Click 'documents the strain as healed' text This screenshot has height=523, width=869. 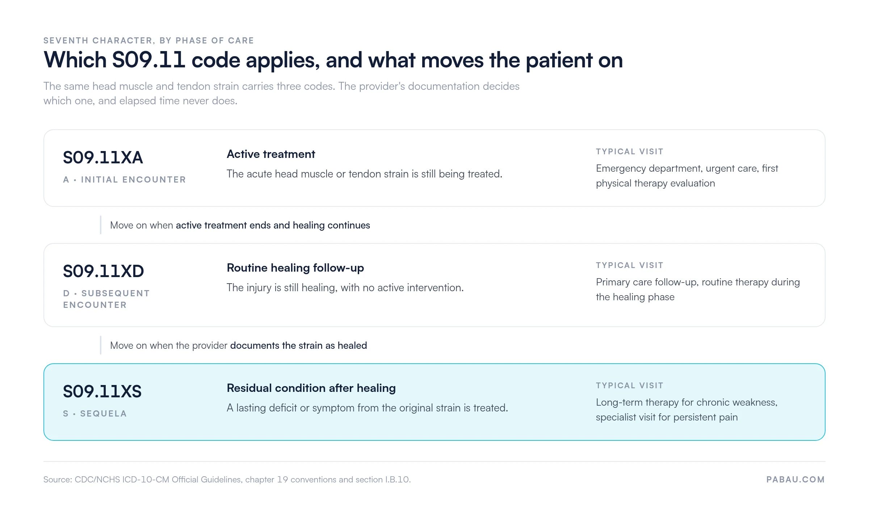point(299,346)
